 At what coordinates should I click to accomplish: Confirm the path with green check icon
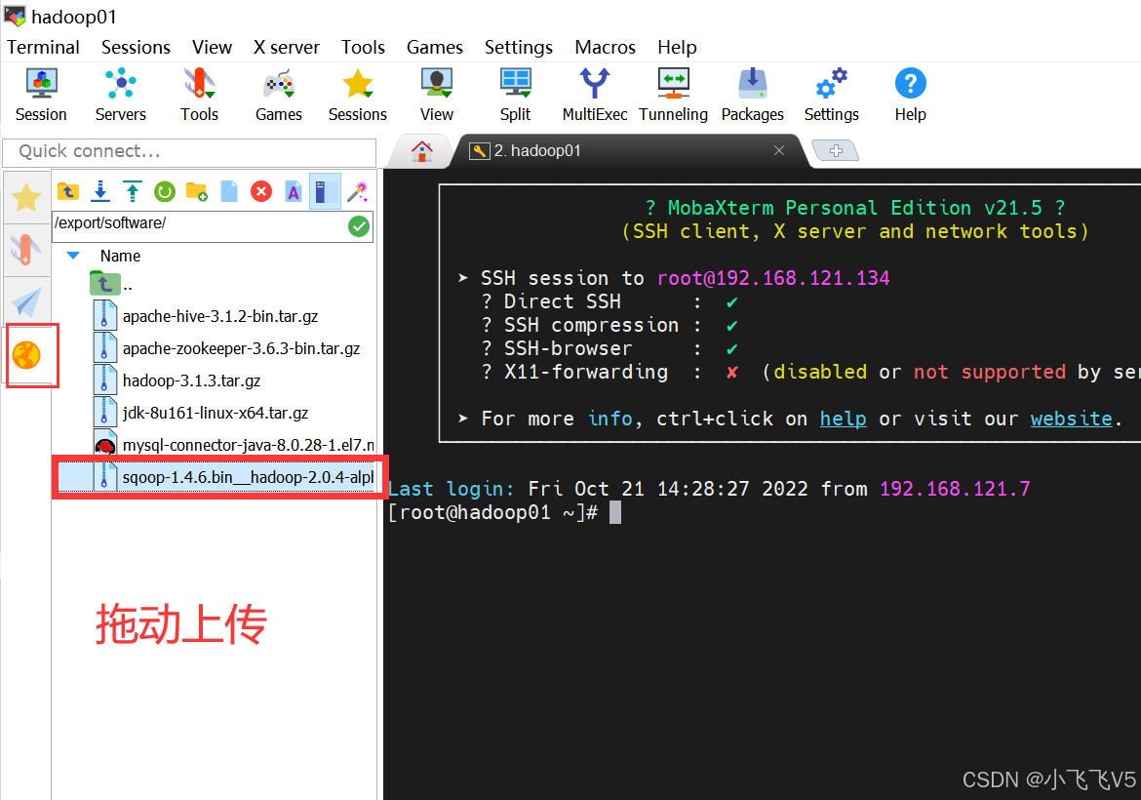pos(359,226)
